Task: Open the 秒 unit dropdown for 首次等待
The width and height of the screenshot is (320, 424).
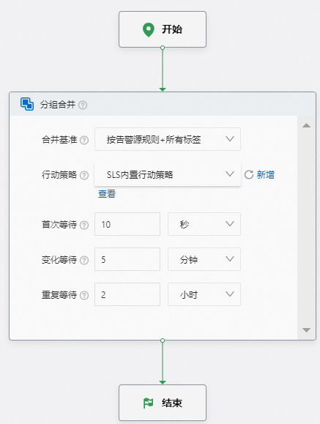Action: point(204,224)
